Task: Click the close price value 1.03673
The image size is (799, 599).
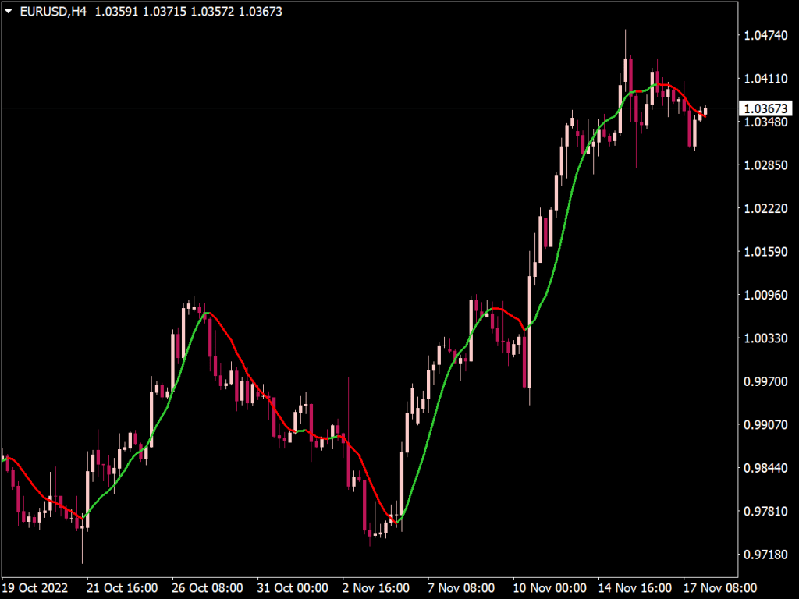Action: pyautogui.click(x=261, y=12)
